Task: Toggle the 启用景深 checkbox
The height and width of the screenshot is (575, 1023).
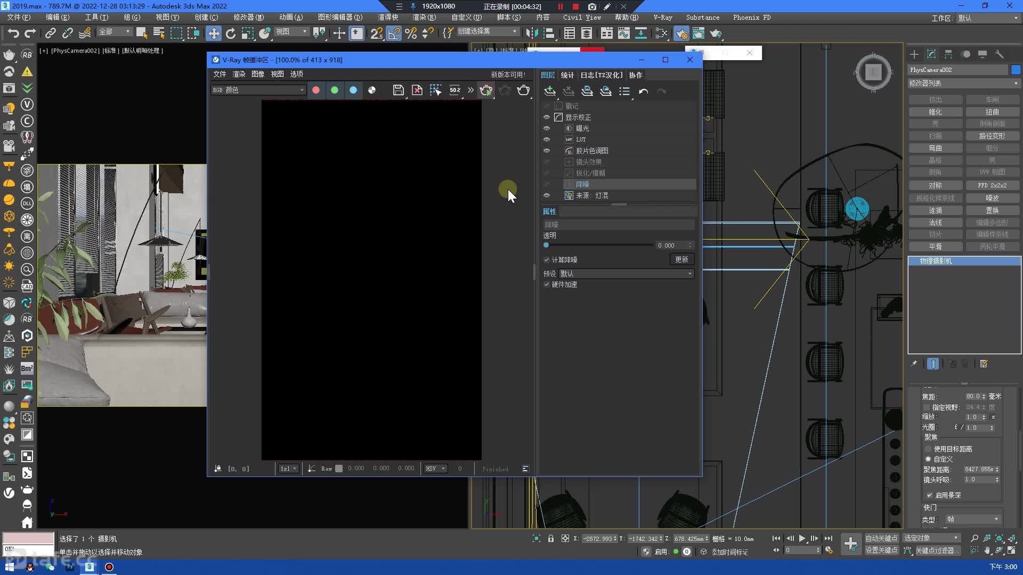Action: point(930,495)
